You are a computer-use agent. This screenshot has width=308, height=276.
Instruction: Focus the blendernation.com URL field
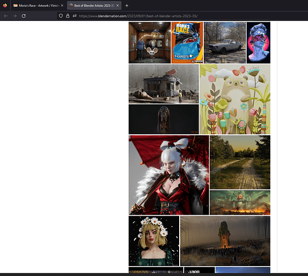[138, 16]
